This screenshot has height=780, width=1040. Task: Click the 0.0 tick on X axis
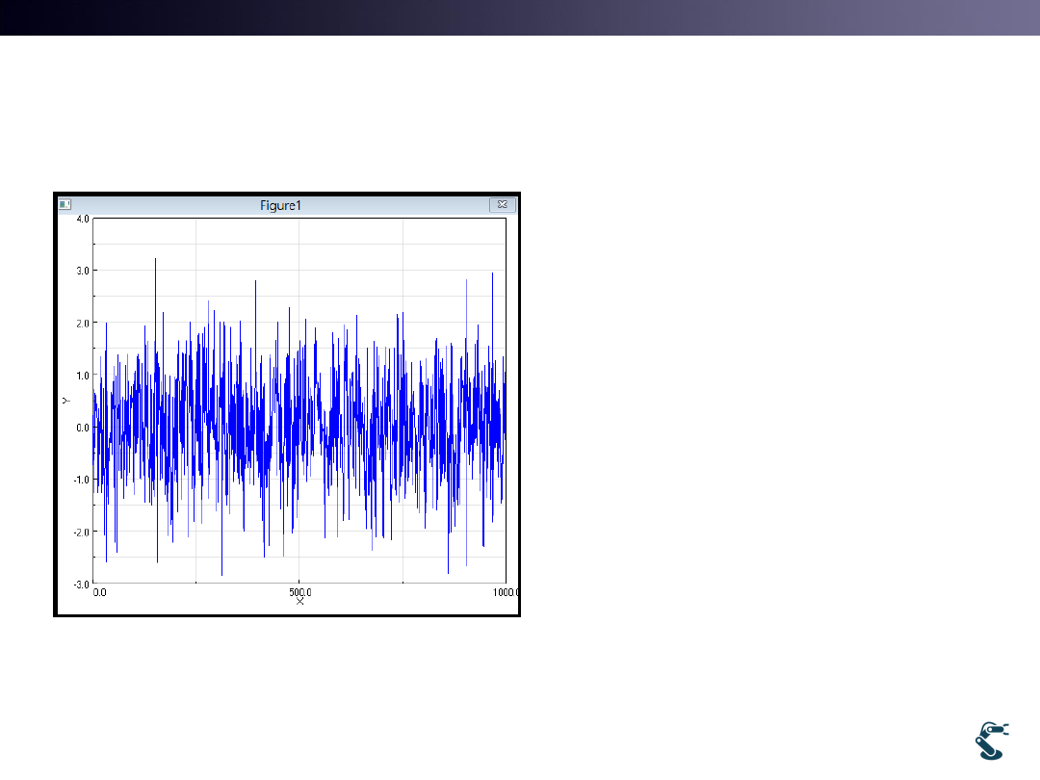click(x=100, y=592)
